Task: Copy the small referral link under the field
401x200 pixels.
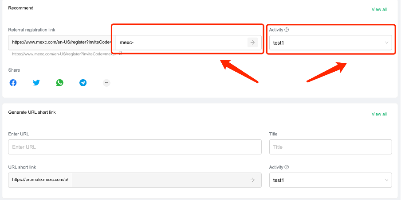Action: [x=121, y=53]
